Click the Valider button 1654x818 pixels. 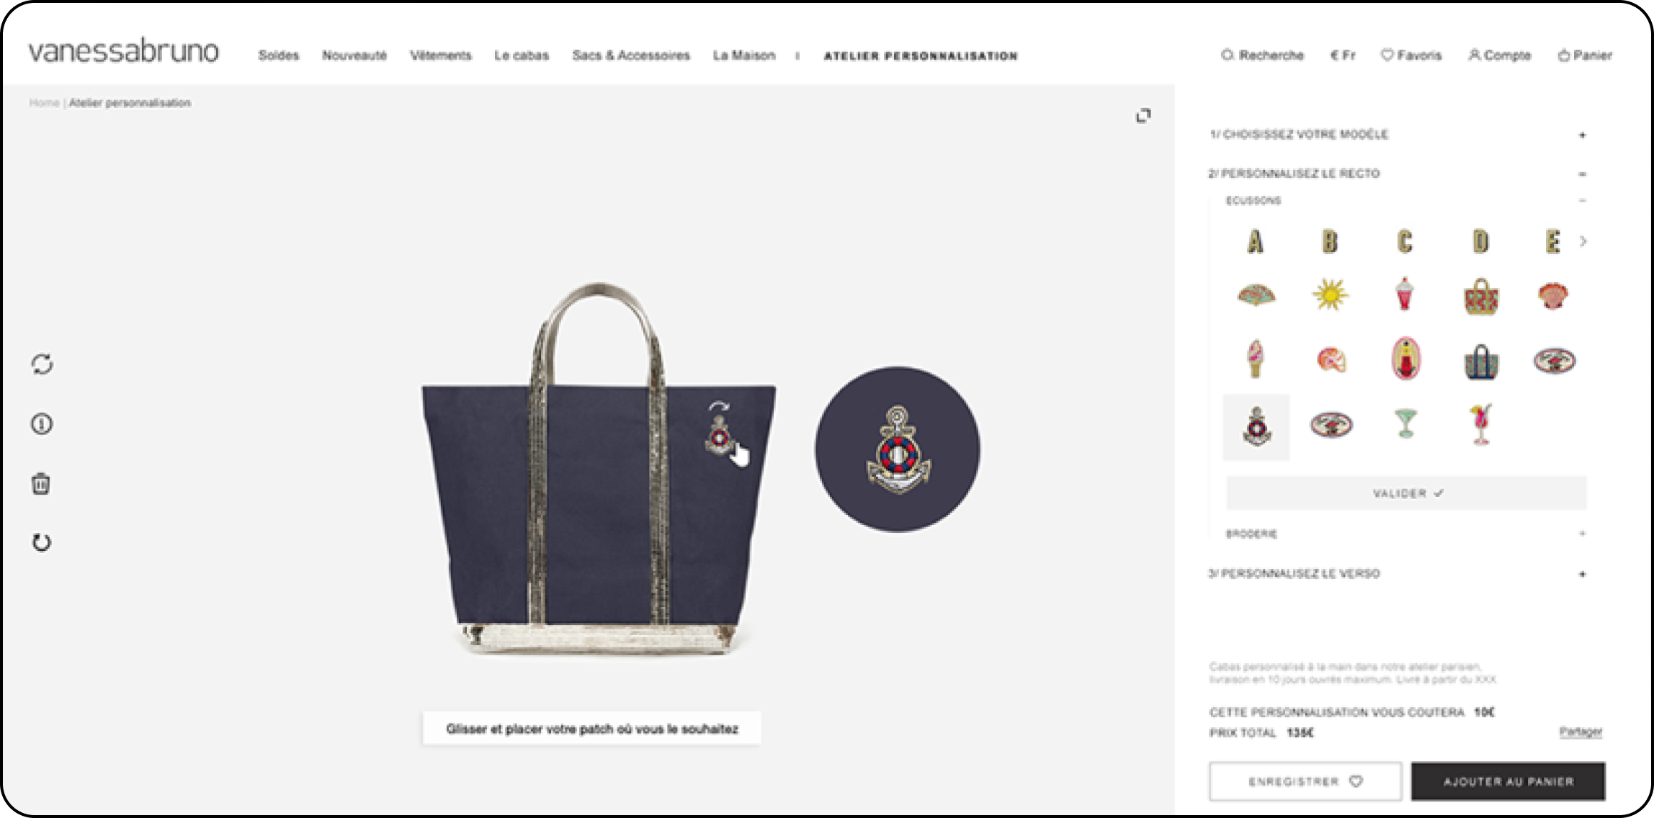(1406, 493)
